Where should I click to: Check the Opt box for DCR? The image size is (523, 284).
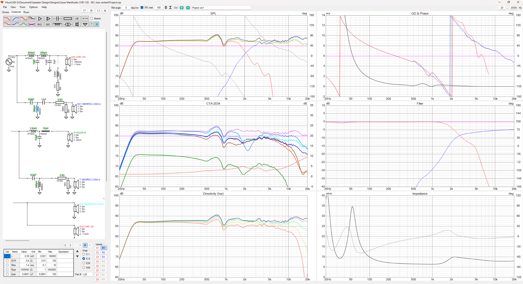click(7, 261)
